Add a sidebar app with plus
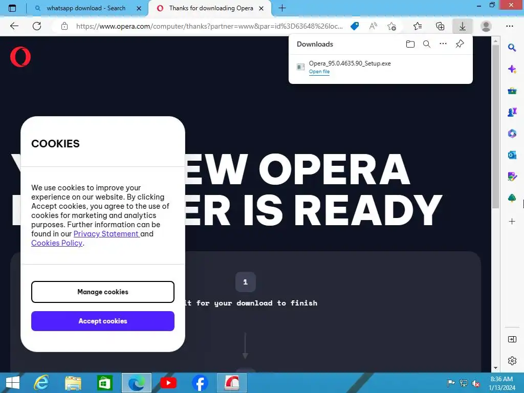524x393 pixels. [512, 221]
